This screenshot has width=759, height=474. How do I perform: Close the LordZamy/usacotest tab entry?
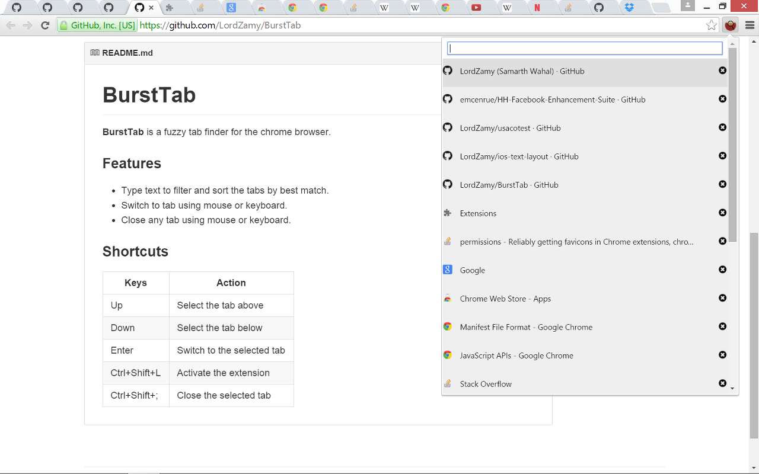(x=722, y=127)
